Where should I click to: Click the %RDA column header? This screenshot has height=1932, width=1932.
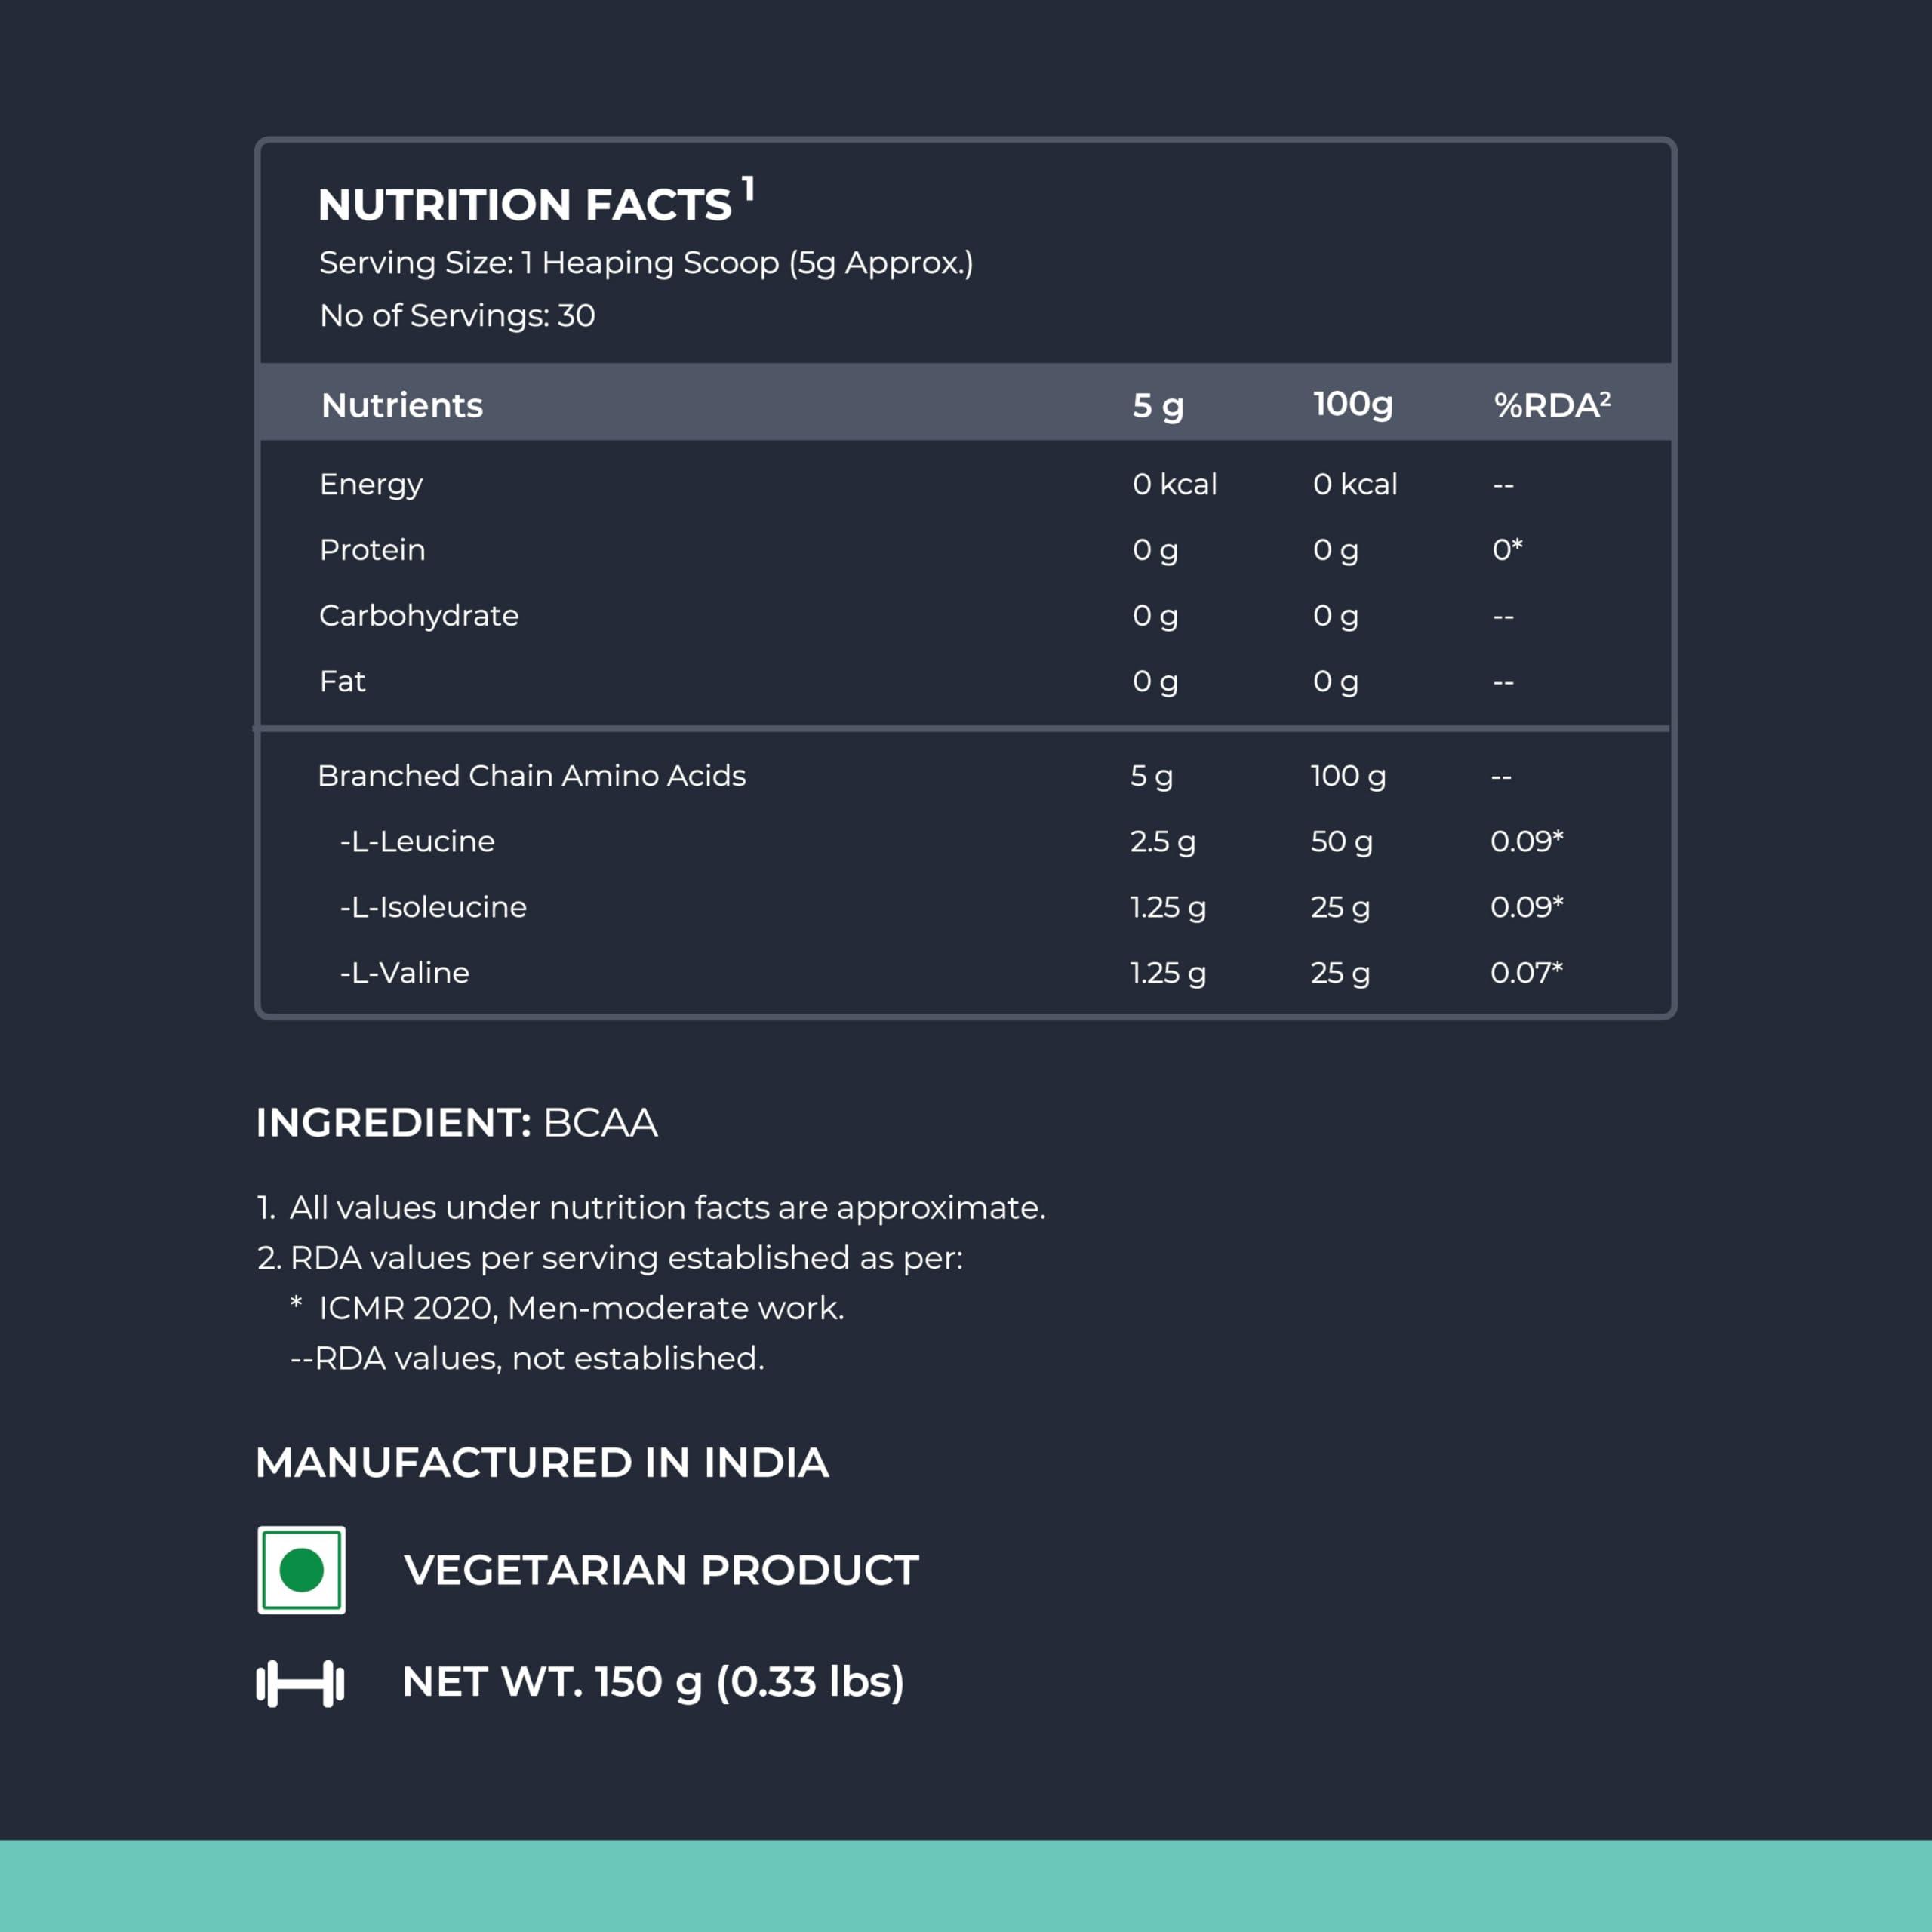pos(1551,404)
